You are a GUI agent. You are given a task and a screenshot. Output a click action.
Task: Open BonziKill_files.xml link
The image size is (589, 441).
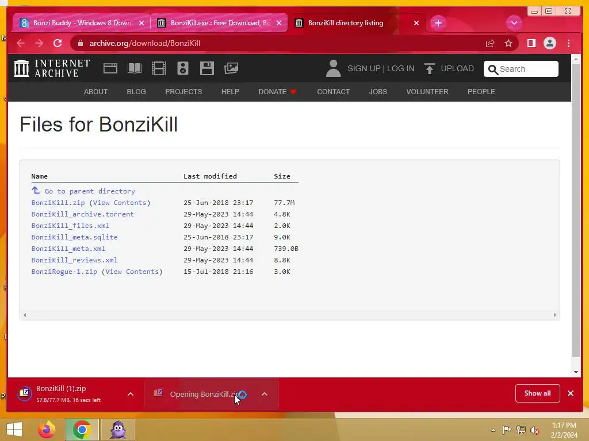point(70,226)
